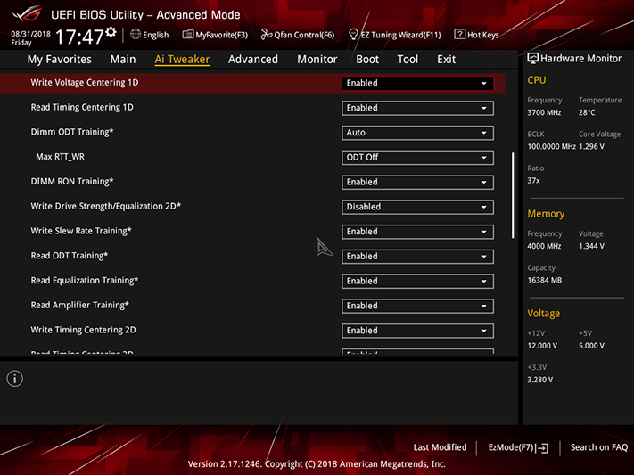The image size is (634, 475).
Task: Click the English language globe icon
Action: [136, 35]
